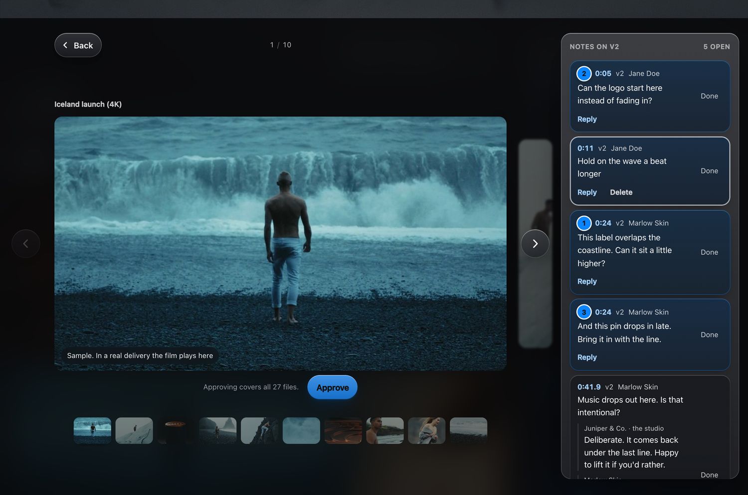Image resolution: width=748 pixels, height=495 pixels.
Task: Click the previous file left chevron arrow
Action: click(x=26, y=244)
